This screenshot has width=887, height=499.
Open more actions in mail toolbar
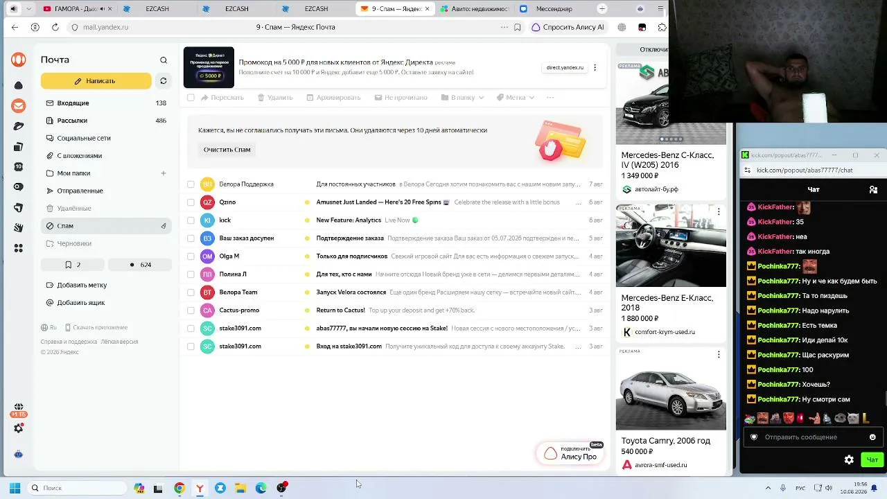[x=550, y=98]
